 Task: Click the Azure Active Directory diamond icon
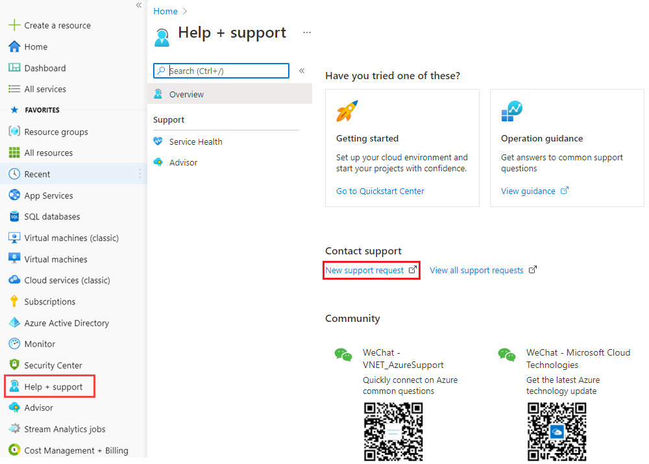coord(14,323)
